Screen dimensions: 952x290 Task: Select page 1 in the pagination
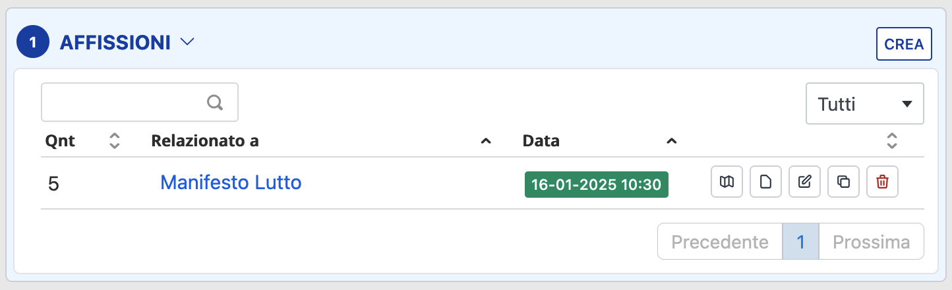[800, 242]
